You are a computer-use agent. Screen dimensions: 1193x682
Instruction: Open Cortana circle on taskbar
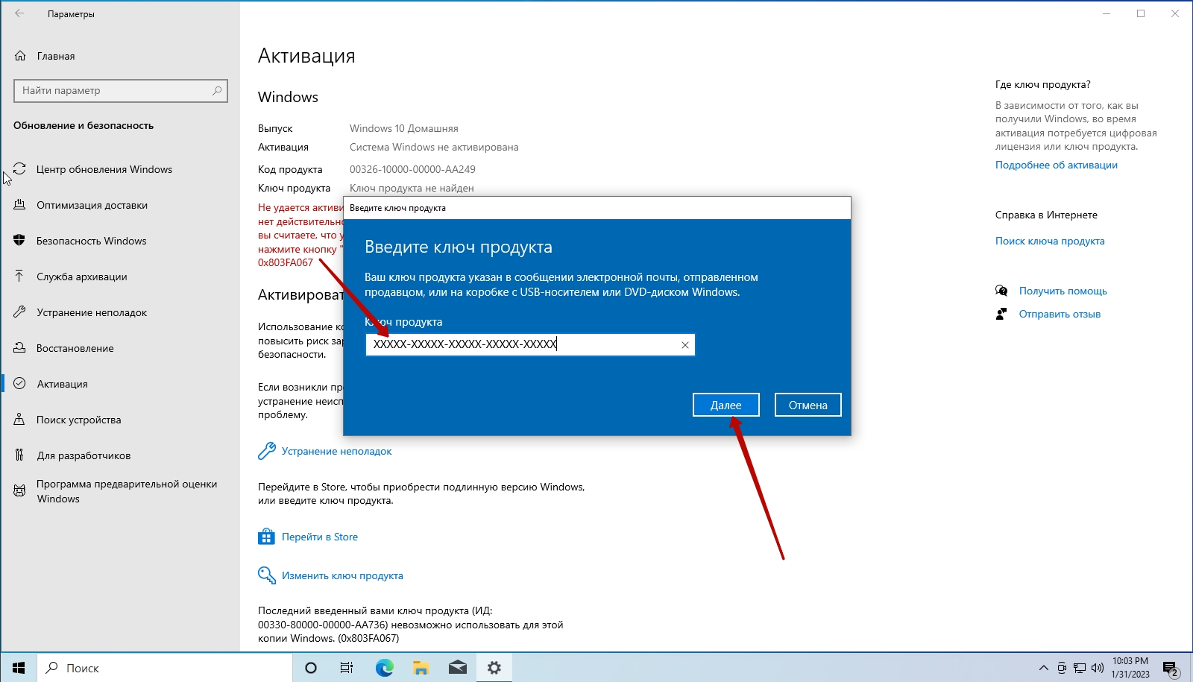click(x=311, y=668)
